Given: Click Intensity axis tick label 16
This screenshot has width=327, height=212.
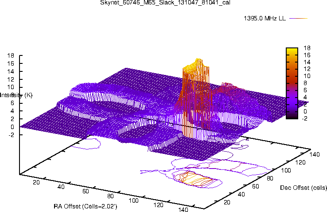Looking at the screenshot, I should coord(11,63).
